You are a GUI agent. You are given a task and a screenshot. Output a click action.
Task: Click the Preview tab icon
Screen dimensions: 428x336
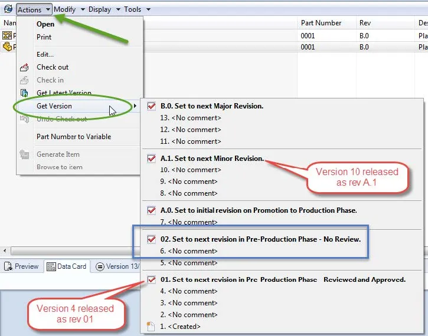point(8,266)
